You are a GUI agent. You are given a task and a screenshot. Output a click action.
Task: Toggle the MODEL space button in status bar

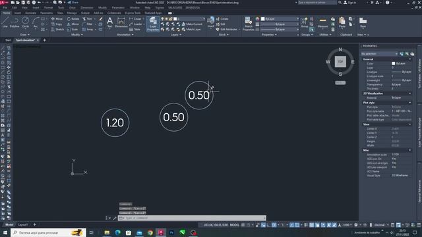point(235,225)
